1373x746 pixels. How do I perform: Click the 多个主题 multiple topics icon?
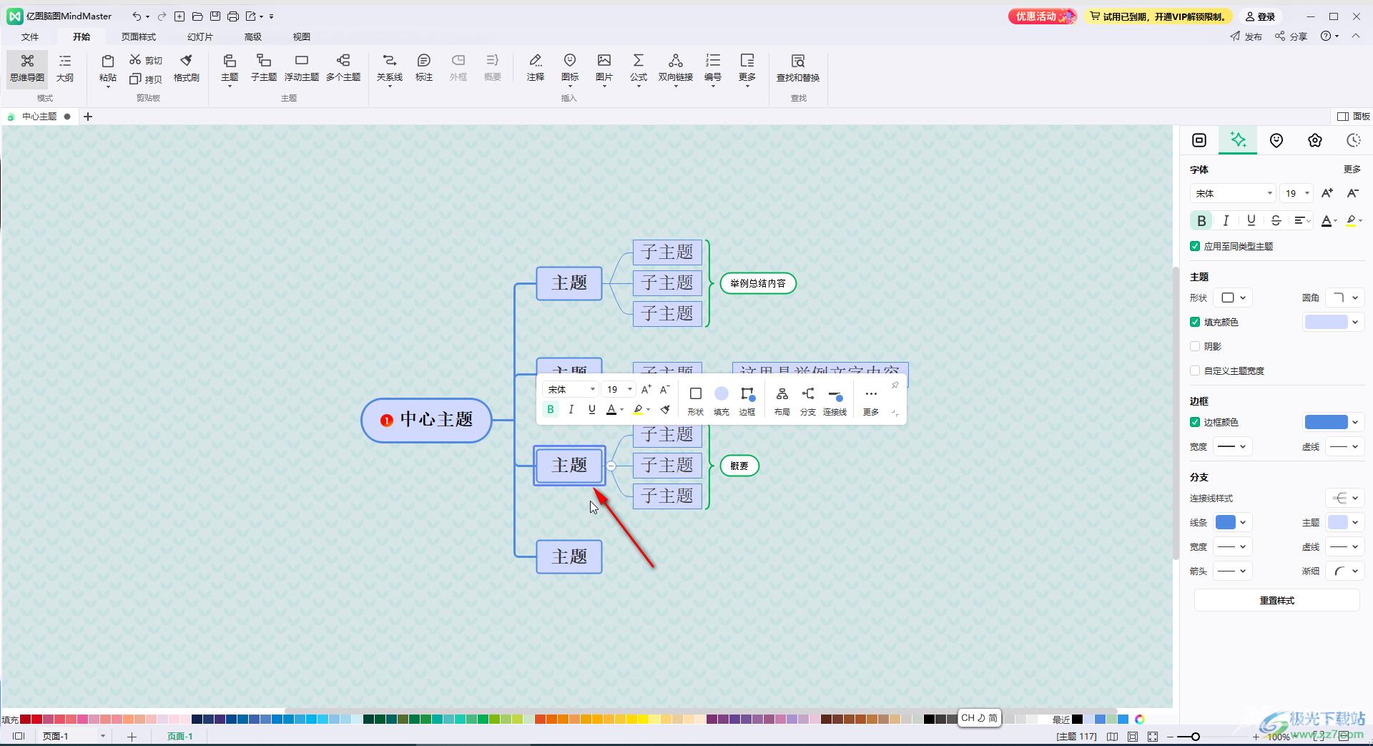pos(343,69)
